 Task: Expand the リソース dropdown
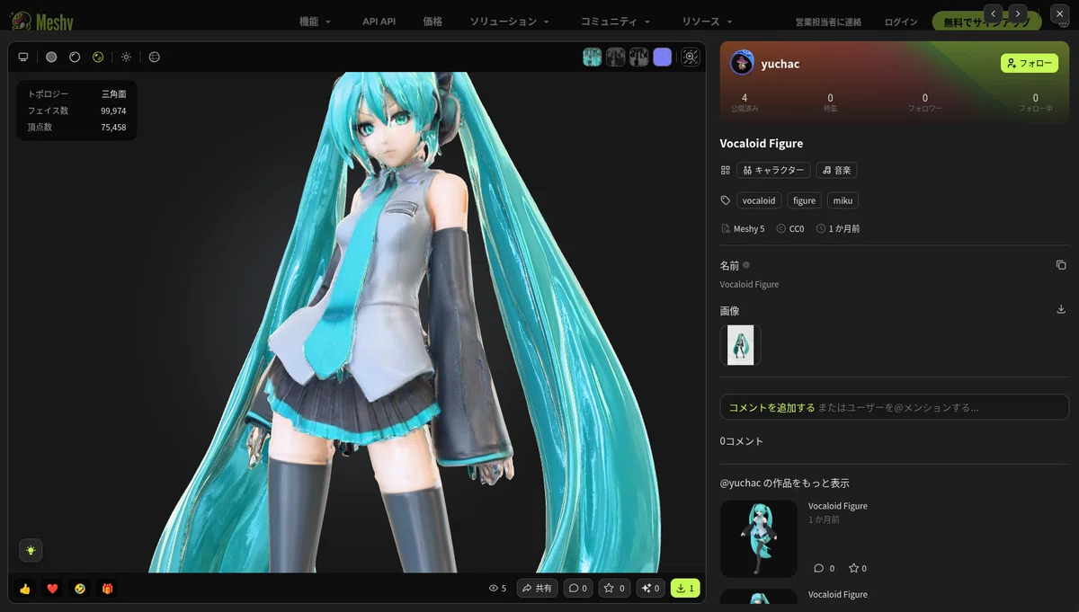(707, 22)
